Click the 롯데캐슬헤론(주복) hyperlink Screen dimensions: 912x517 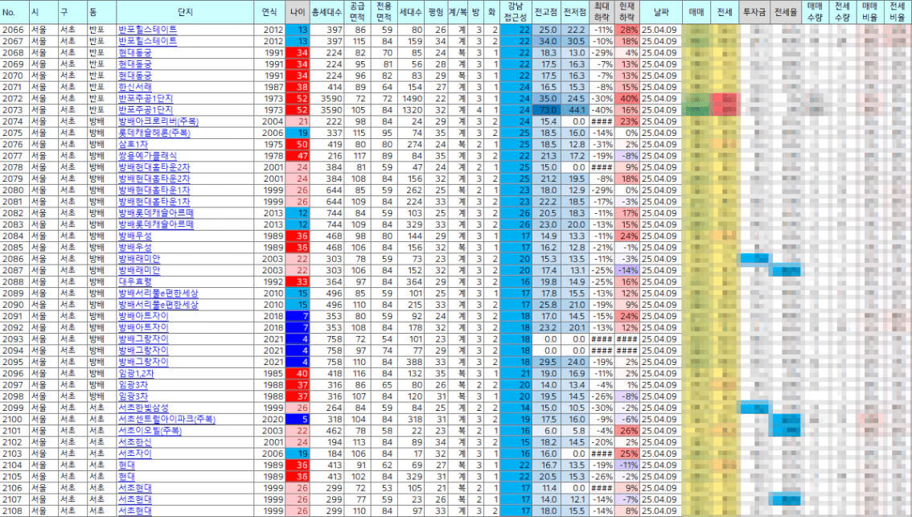click(153, 133)
